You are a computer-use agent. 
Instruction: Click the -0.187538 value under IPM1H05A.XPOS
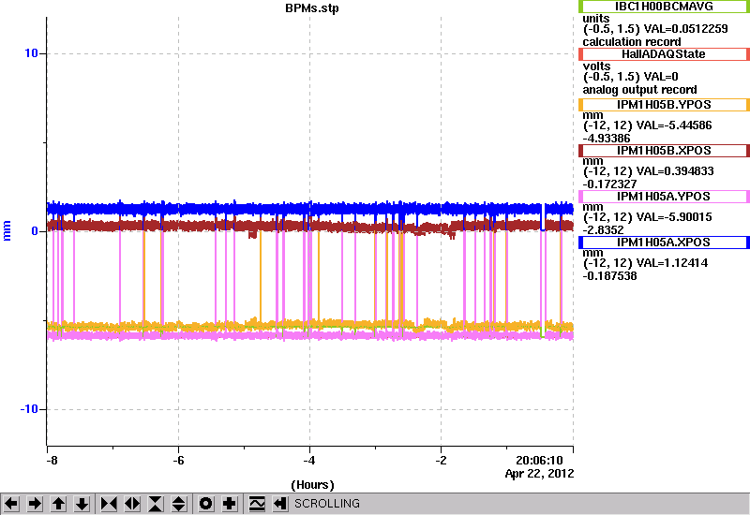click(609, 276)
